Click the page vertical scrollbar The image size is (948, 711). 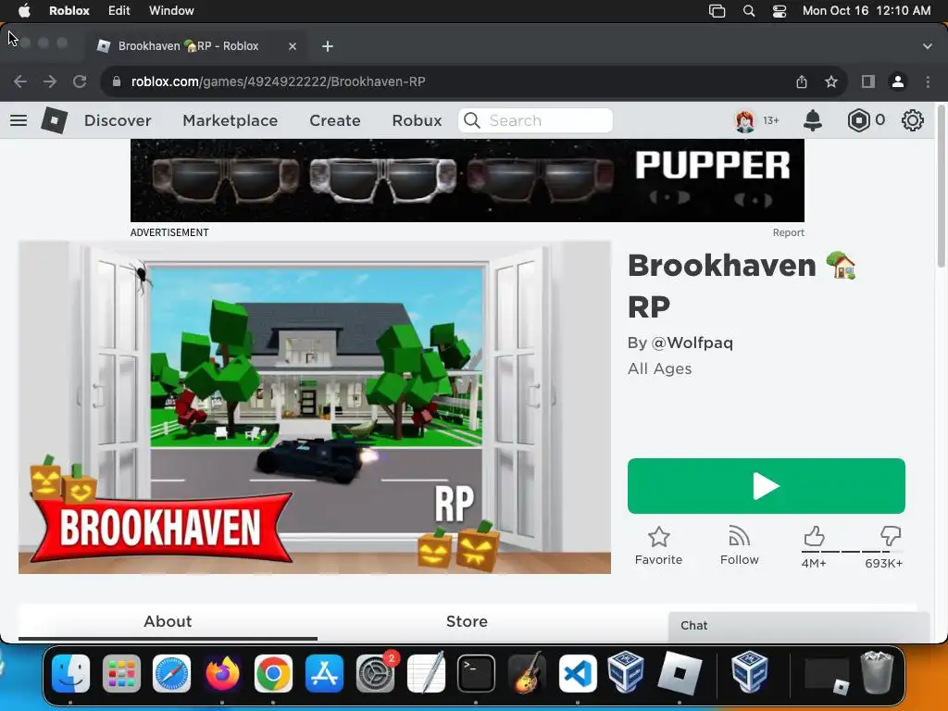(x=941, y=185)
